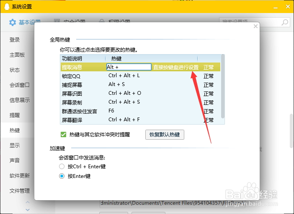
Task: Toggle 热键与其它软件冲突时提醒 checkbox
Action: 63,135
